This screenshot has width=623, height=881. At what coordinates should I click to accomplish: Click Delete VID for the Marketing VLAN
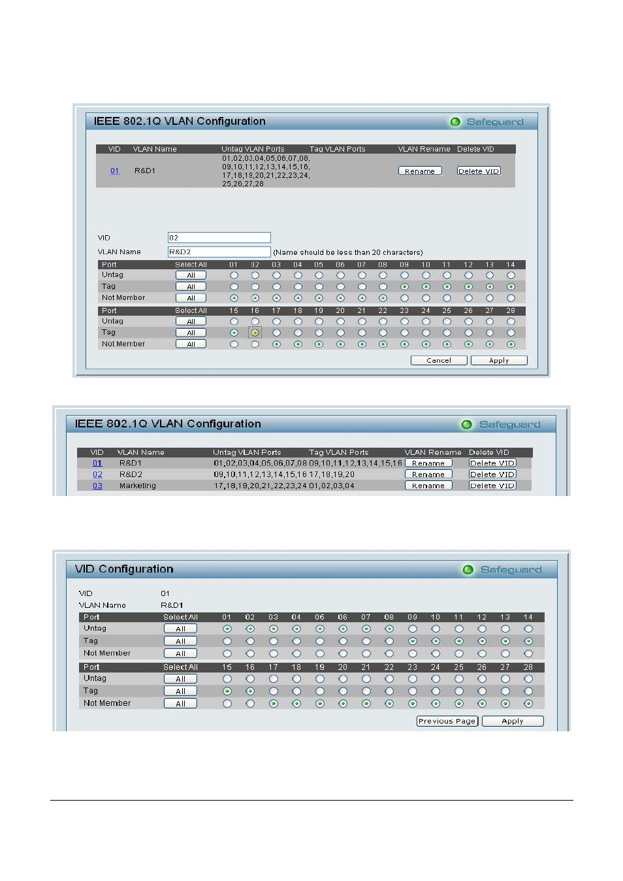[x=492, y=486]
